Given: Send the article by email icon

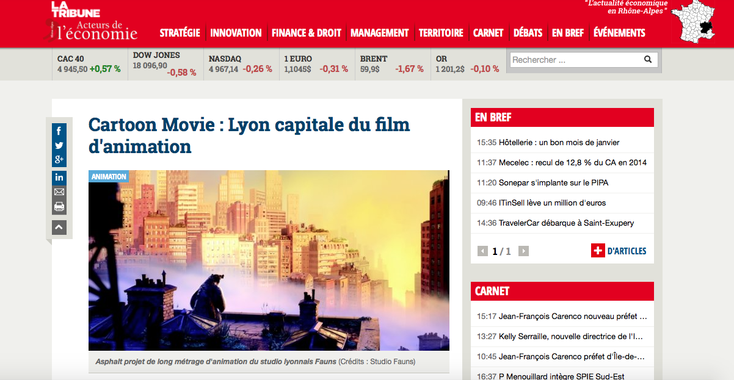Looking at the screenshot, I should (x=59, y=192).
